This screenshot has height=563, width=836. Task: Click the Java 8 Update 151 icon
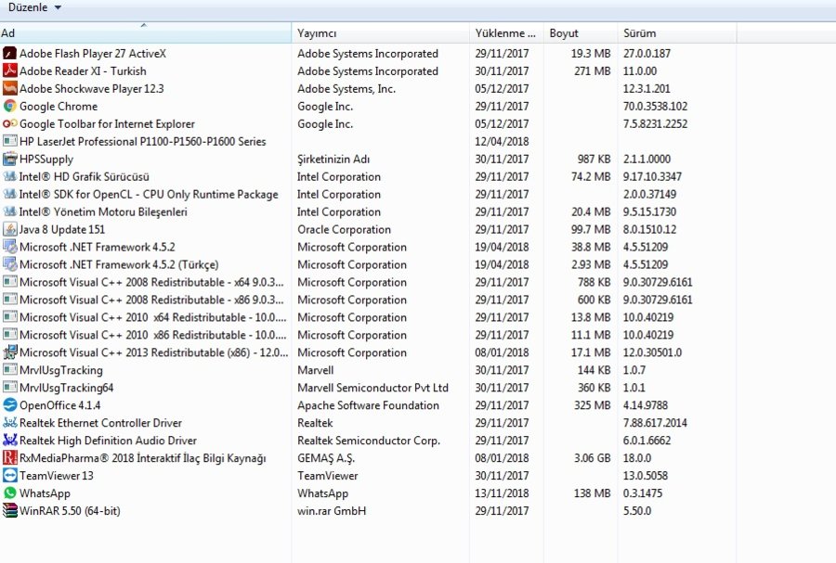point(9,229)
